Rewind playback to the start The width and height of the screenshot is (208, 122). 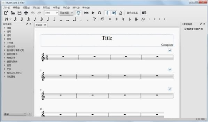click(x=86, y=13)
